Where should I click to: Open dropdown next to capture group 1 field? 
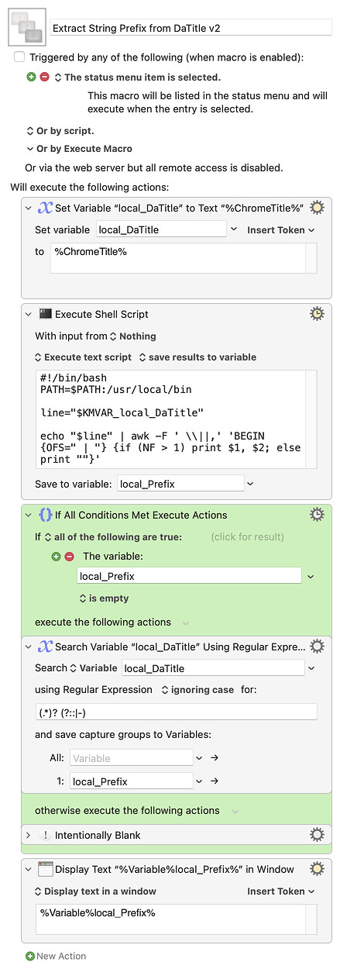200,781
